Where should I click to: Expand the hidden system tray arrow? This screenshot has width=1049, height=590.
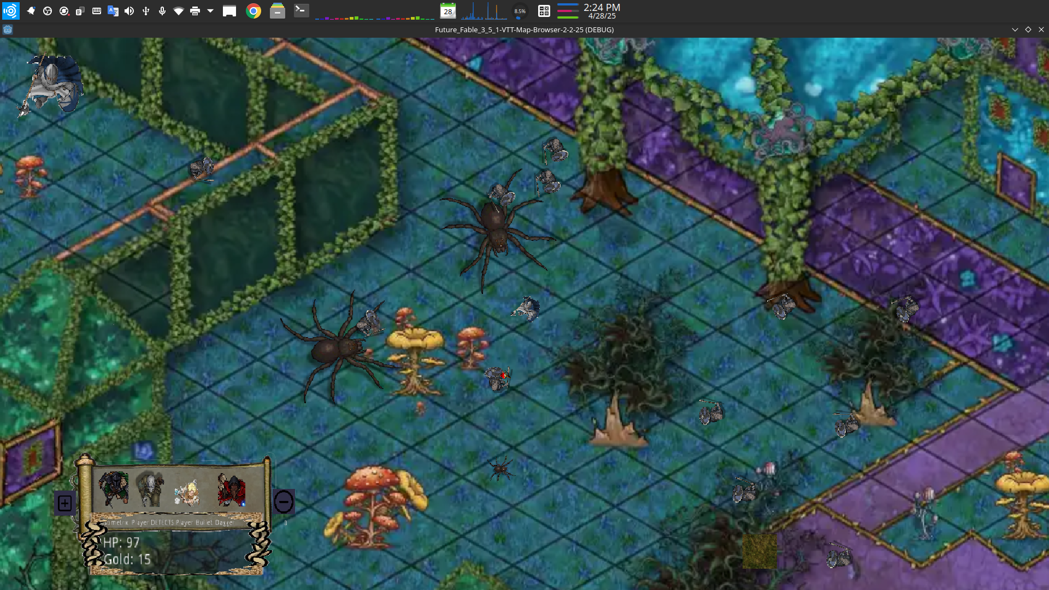pos(210,11)
